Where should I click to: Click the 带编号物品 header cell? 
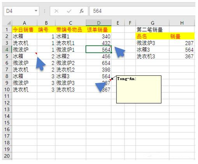pos(70,30)
